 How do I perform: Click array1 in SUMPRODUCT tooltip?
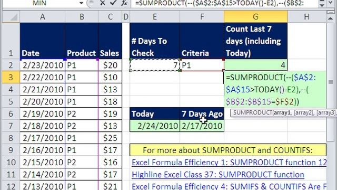[x=282, y=113]
